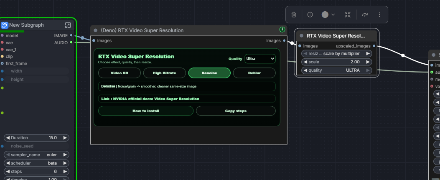Select next sampler_name right arrow
This screenshot has width=440, height=180.
pos(65,155)
